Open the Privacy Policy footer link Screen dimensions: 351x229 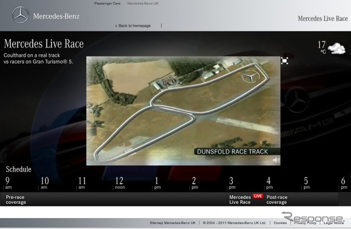tap(305, 223)
